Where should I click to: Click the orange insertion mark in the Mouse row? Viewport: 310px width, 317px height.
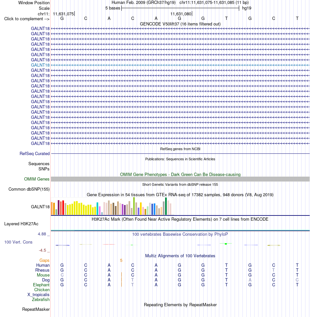point(121,275)
